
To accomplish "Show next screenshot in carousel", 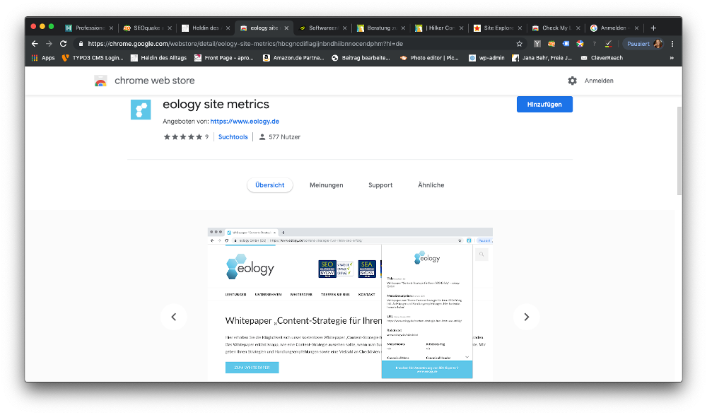I will point(526,317).
